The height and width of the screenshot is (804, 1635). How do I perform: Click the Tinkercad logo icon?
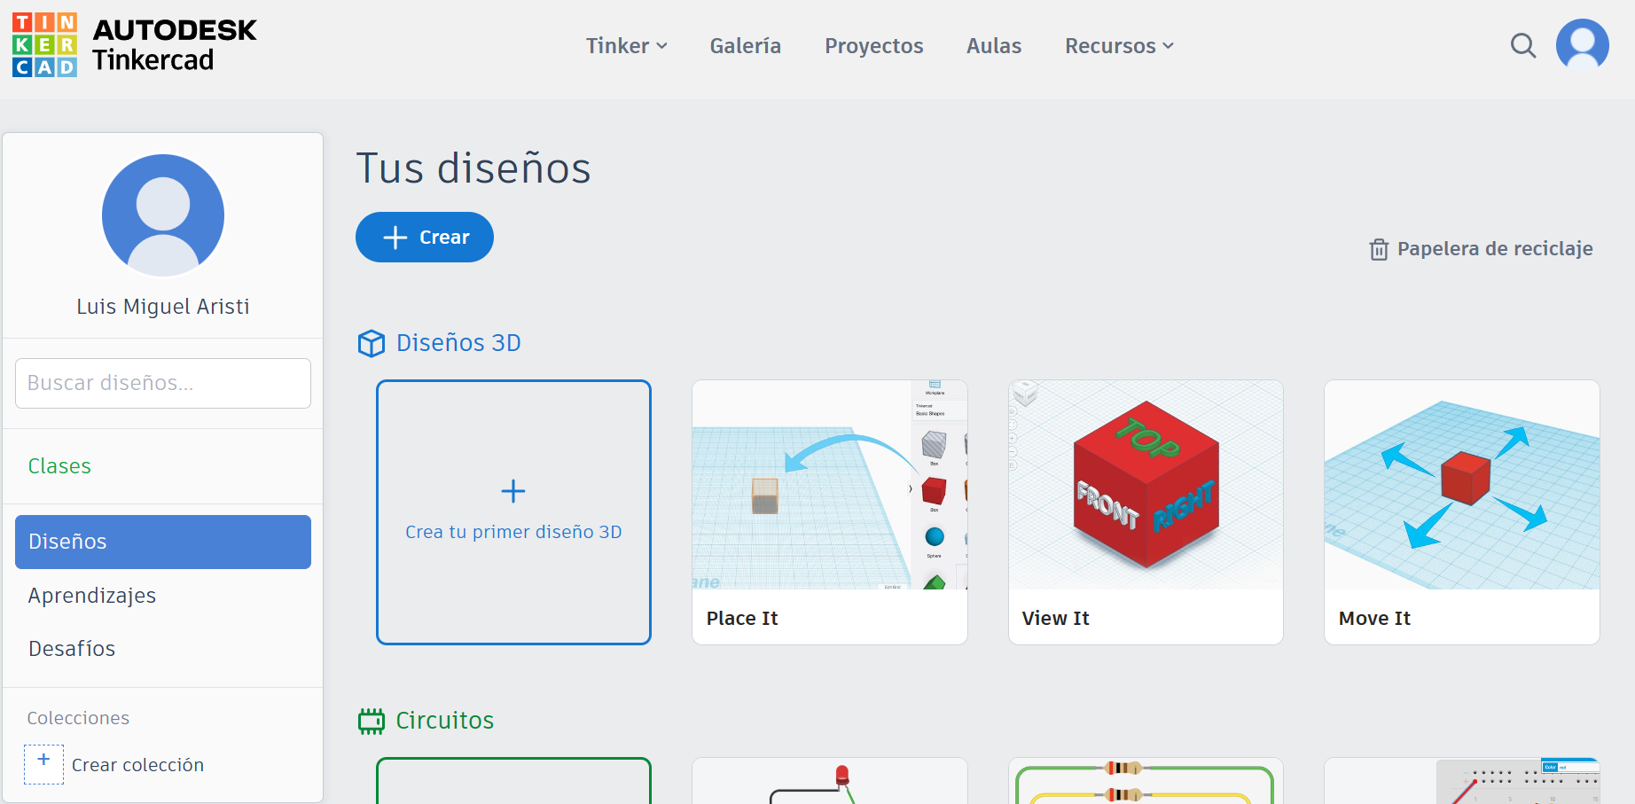[x=44, y=44]
